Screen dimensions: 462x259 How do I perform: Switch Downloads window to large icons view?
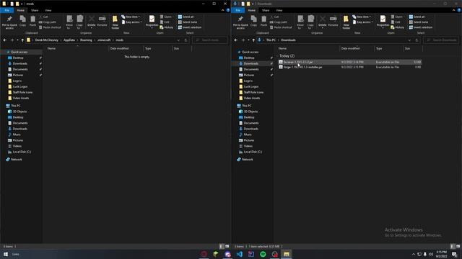coord(458,246)
